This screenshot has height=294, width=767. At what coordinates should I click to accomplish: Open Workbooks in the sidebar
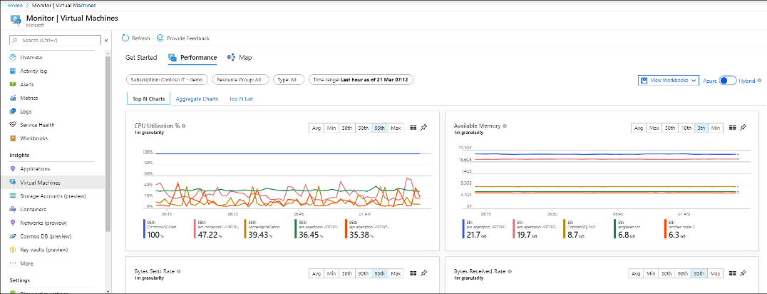[x=34, y=138]
